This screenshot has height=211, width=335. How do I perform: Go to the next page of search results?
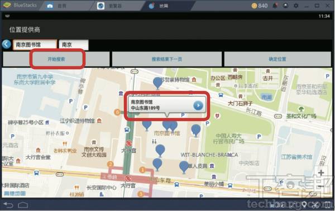coord(166,59)
